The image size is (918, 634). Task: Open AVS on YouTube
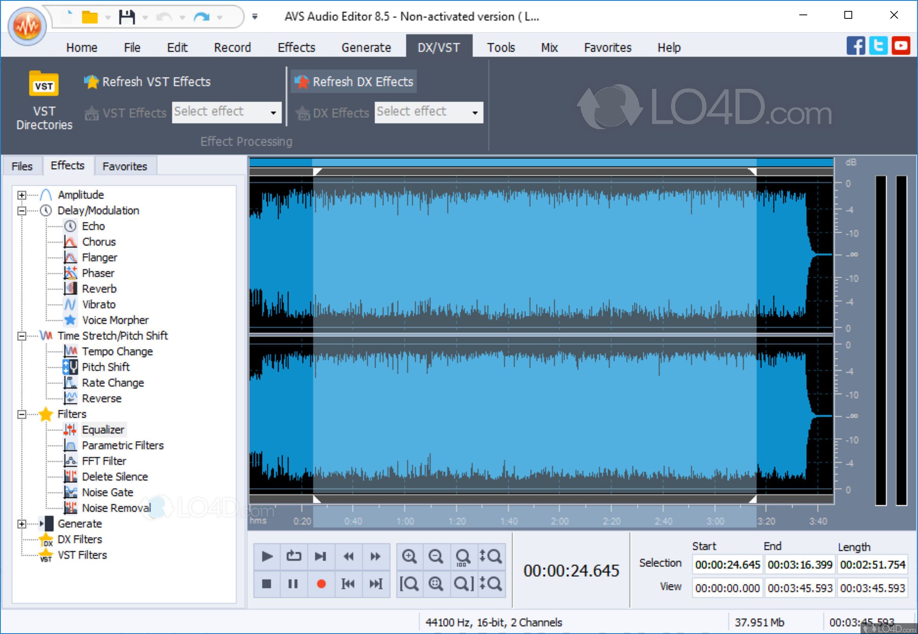click(901, 46)
